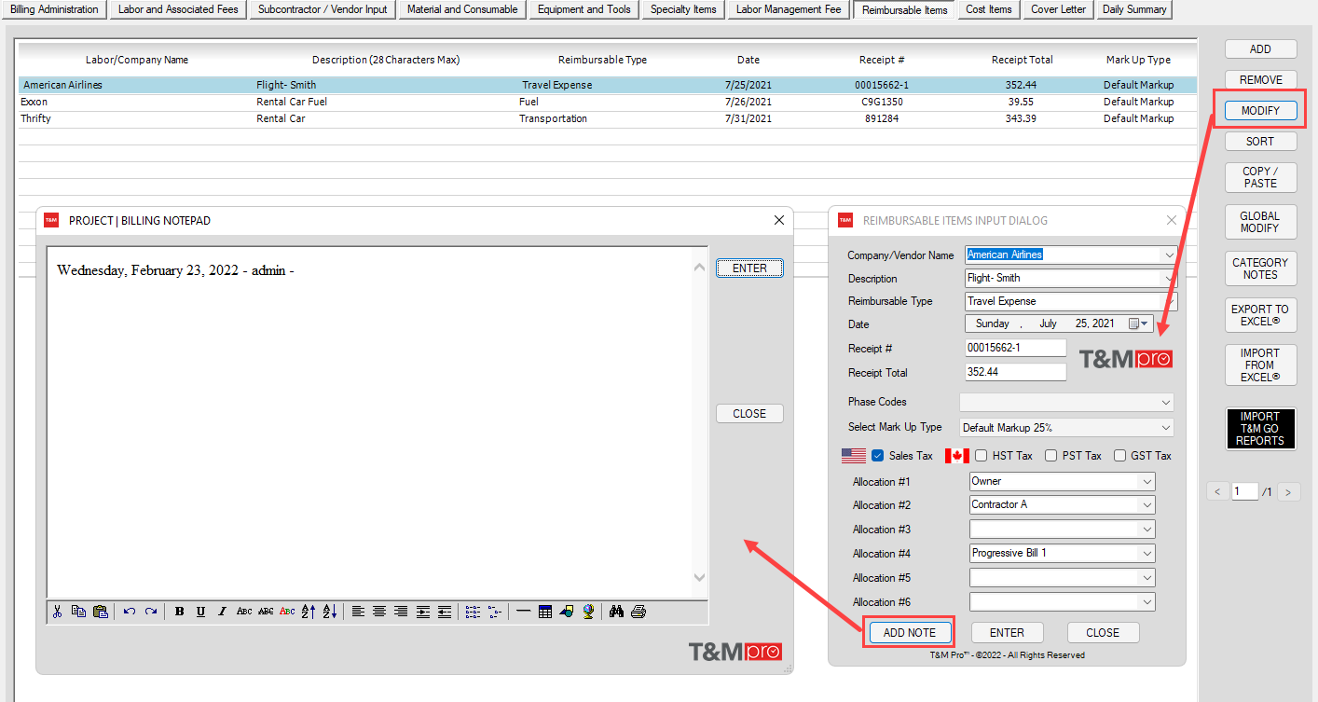This screenshot has height=702, width=1318.
Task: Click the Receipt # input field
Action: tap(1016, 348)
